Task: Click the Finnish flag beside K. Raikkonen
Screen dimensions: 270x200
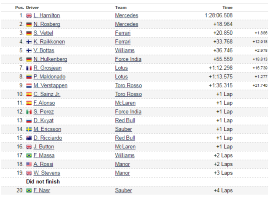Action: pos(29,42)
